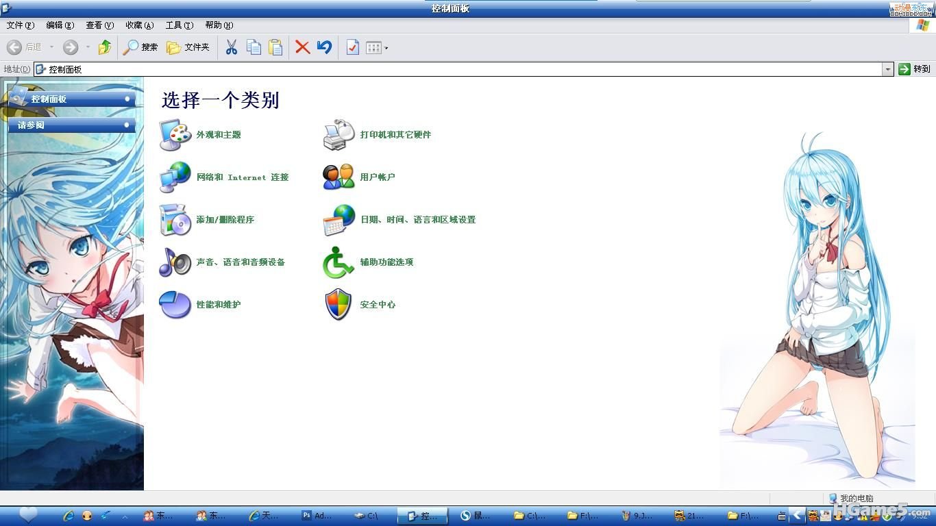Click the heart-shaped Start button
This screenshot has width=936, height=526.
pyautogui.click(x=28, y=515)
